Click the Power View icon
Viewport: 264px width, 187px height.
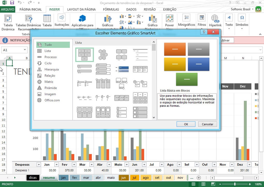click(x=170, y=19)
